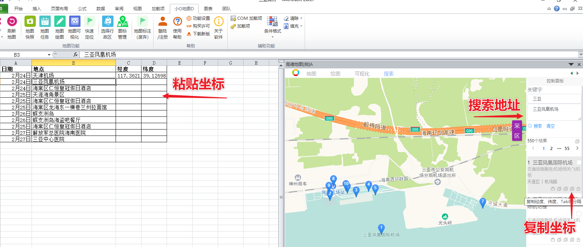Open icon management tool

click(122, 22)
